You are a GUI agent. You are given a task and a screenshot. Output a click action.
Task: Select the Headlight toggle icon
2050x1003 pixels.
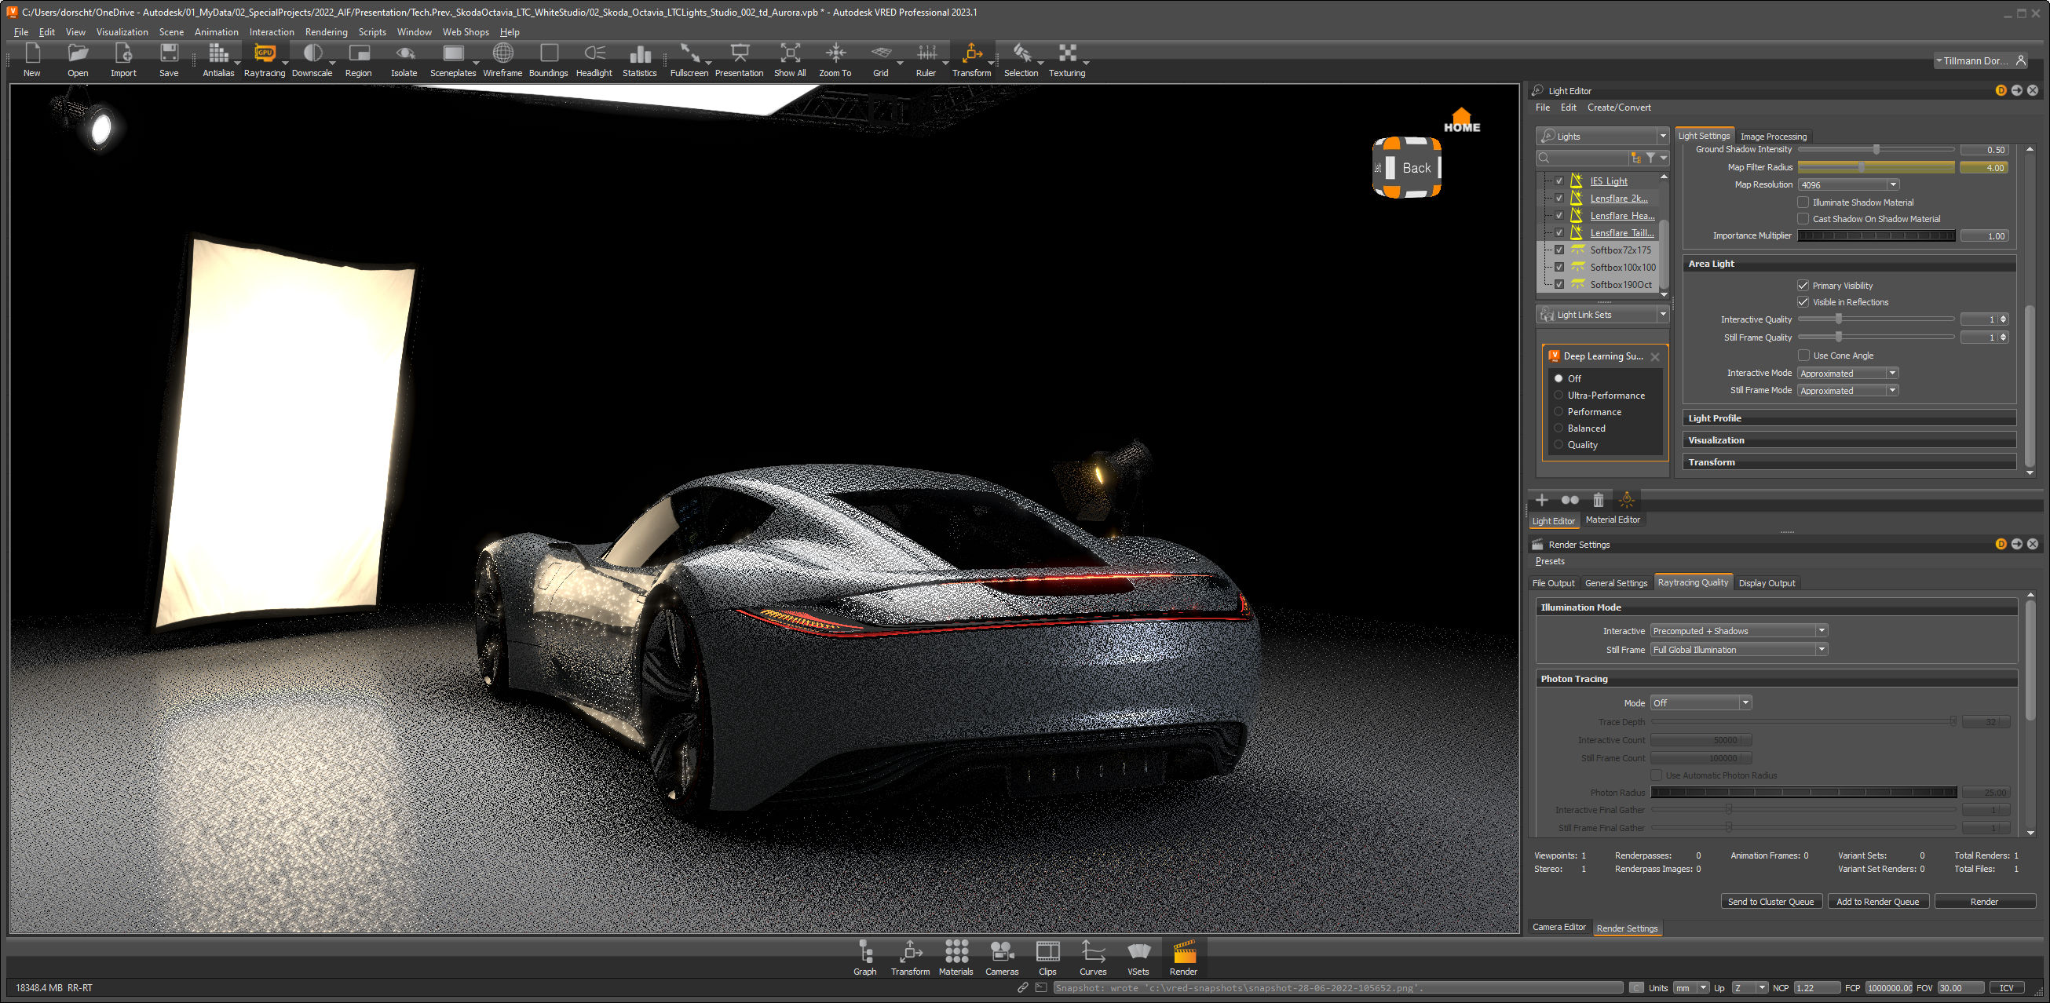tap(592, 53)
